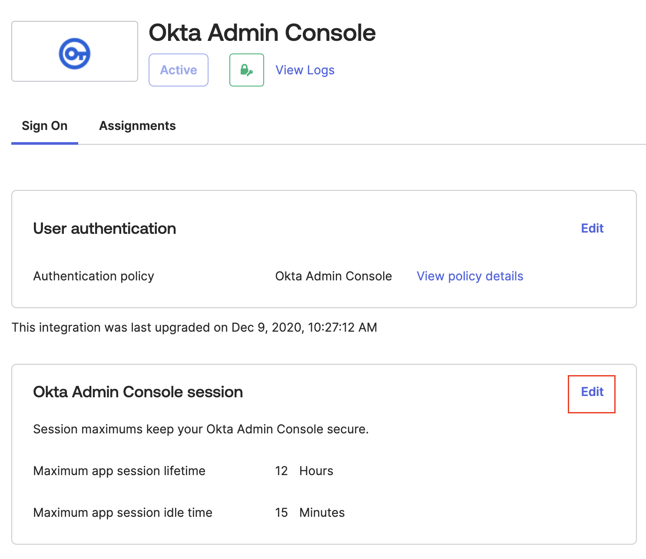
Task: Open the View Logs link
Action: 305,70
